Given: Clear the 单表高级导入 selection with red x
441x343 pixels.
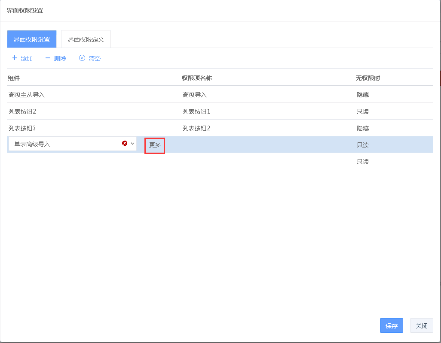Looking at the screenshot, I should [x=125, y=144].
